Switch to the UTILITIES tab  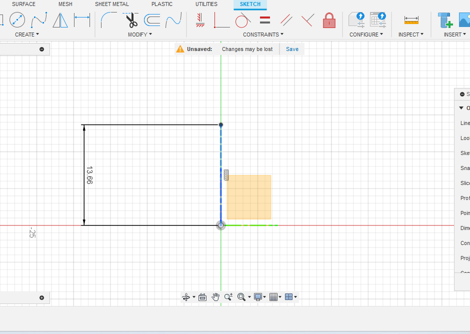(206, 4)
